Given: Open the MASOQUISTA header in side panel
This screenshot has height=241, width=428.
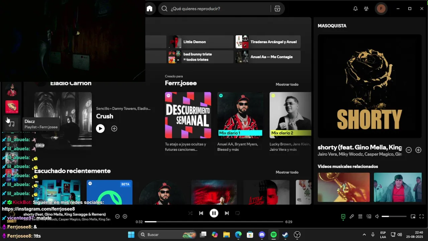Looking at the screenshot, I should point(332,26).
